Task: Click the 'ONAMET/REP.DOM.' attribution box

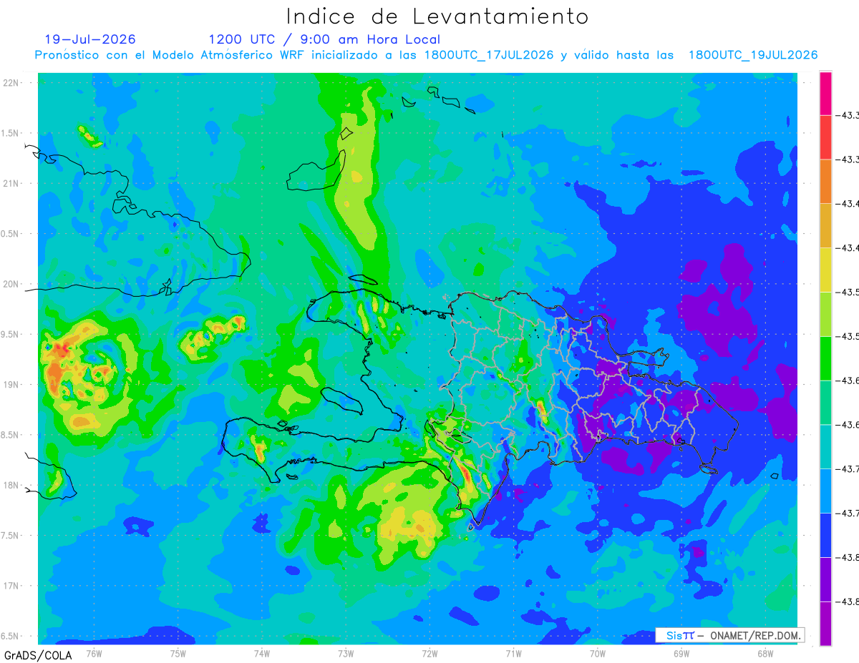Action: [729, 635]
